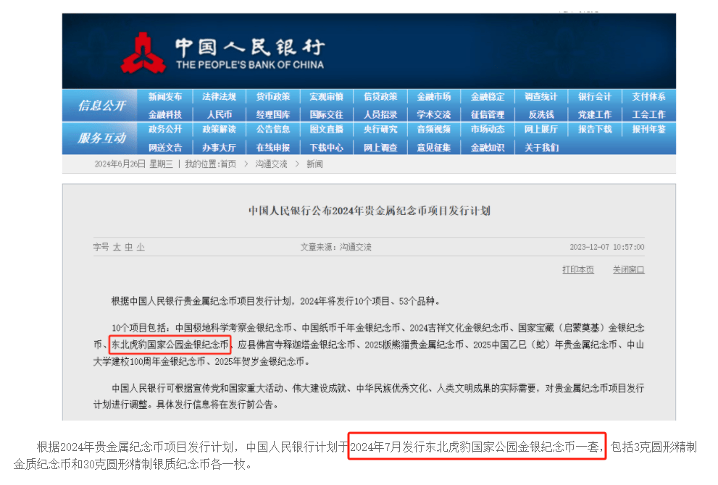Click the 关闭窗口 close window link
This screenshot has width=718, height=485.
(x=629, y=269)
